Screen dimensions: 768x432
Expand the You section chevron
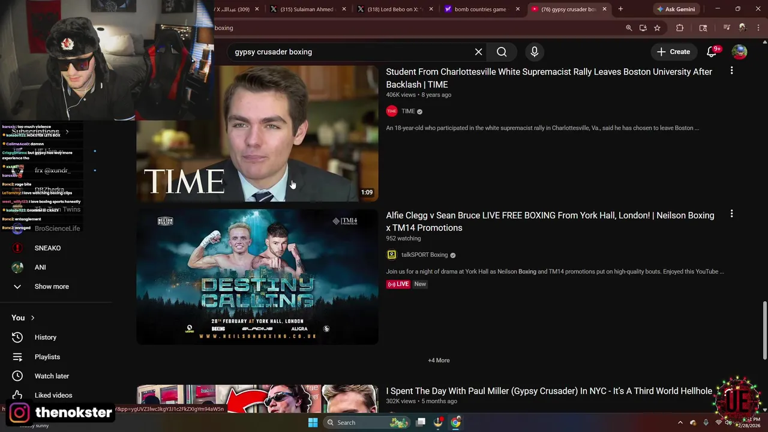[32, 318]
